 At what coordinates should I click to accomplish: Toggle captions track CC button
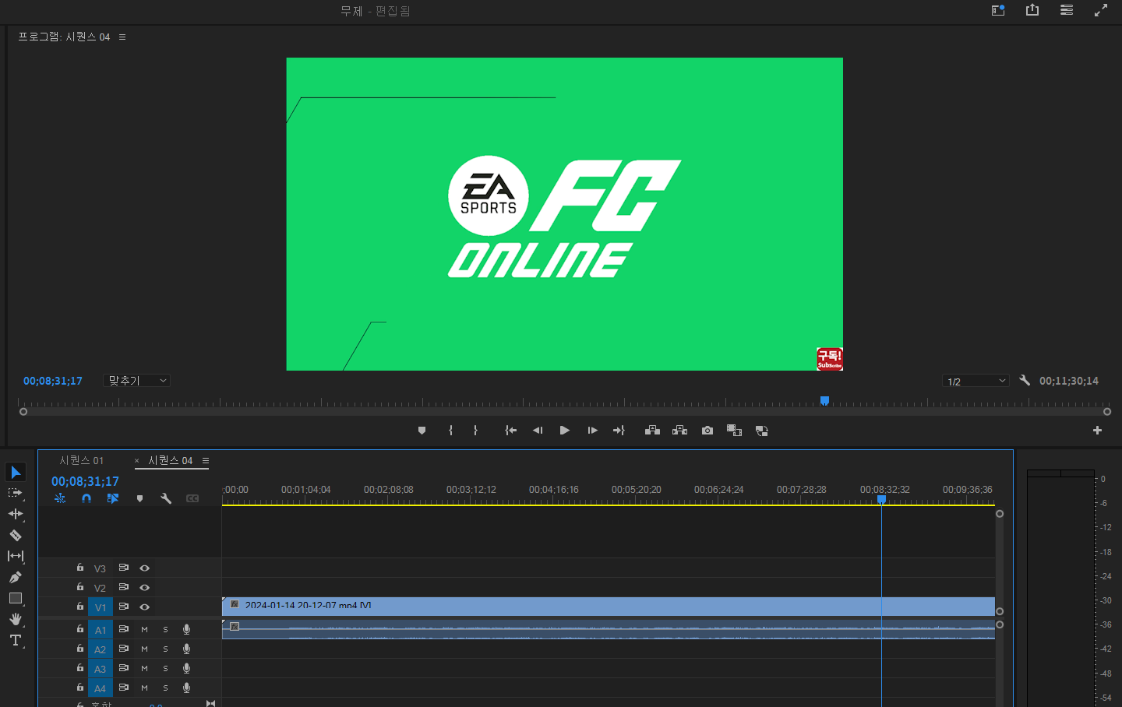point(192,498)
